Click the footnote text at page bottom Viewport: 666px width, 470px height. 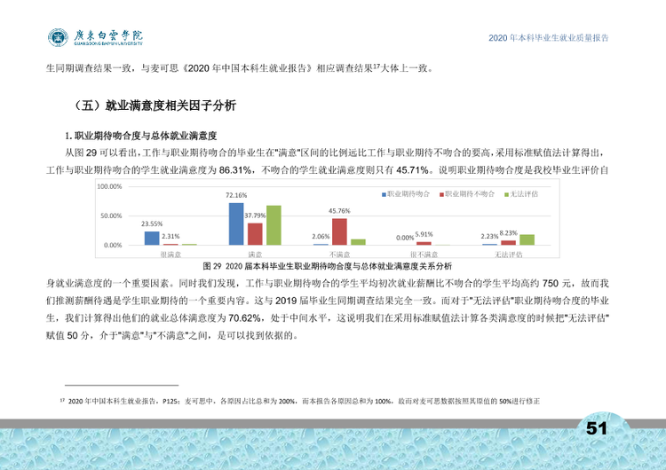[x=300, y=401]
